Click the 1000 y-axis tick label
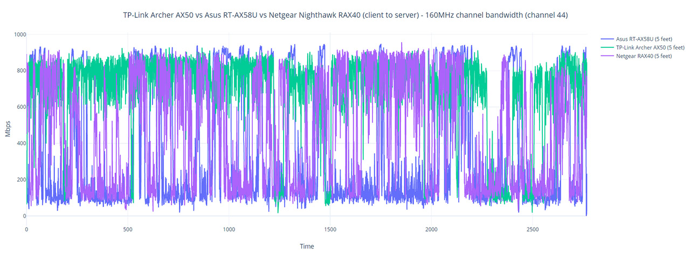 (x=19, y=34)
